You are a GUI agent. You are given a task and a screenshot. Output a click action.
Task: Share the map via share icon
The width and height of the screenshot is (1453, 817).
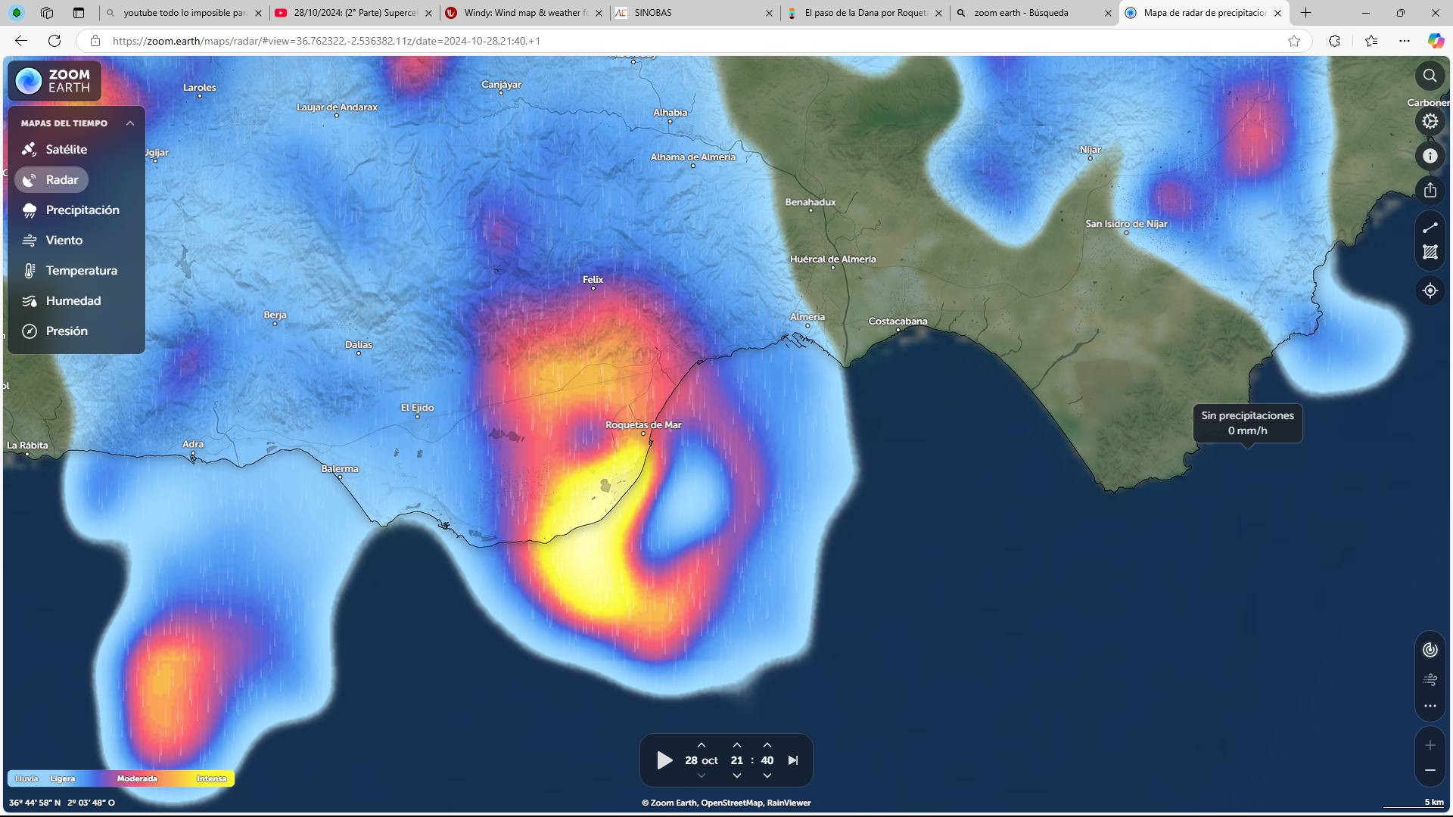click(x=1430, y=190)
